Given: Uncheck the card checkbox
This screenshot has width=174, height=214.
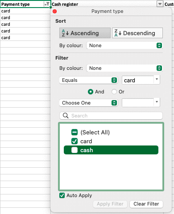Looking at the screenshot, I should (75, 141).
